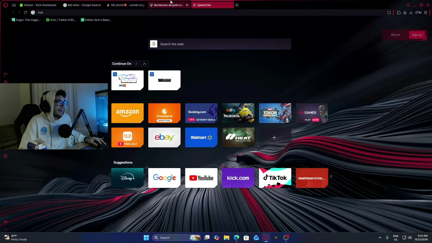Open the Palworld G2A speed dial tile
432x243 pixels.
(x=238, y=113)
